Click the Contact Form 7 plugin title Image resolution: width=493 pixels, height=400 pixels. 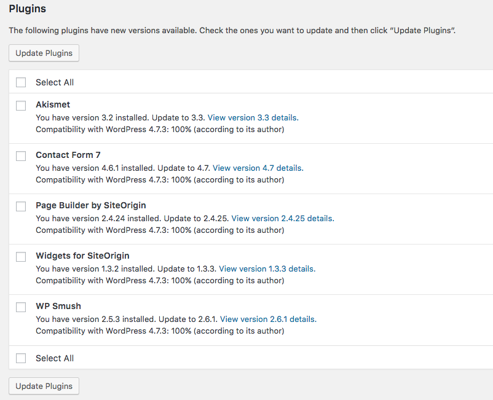coord(68,155)
